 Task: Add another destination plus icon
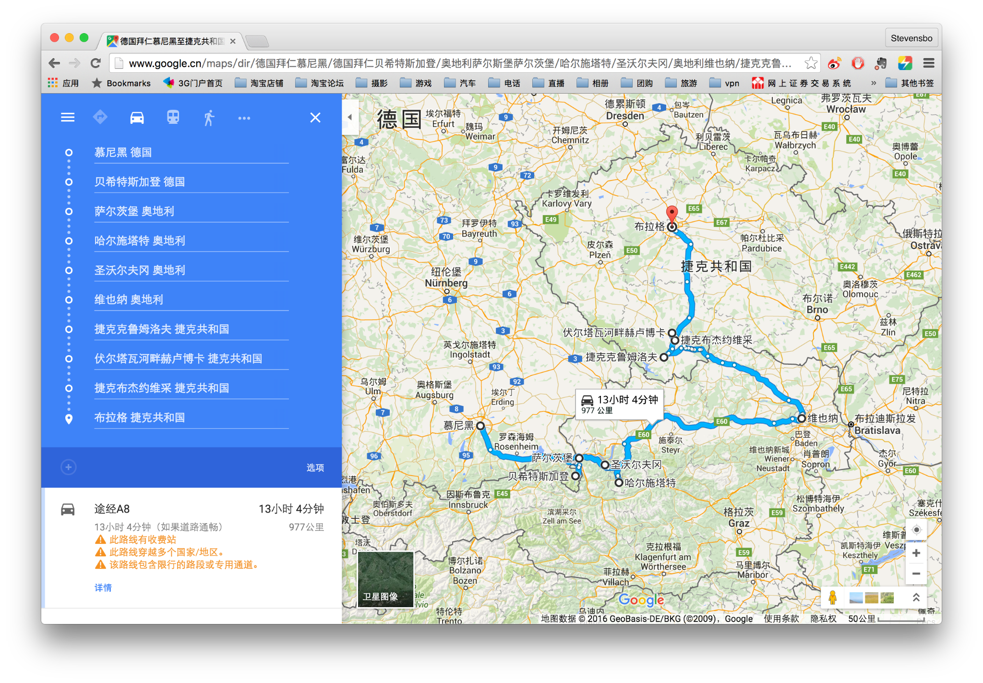[69, 467]
